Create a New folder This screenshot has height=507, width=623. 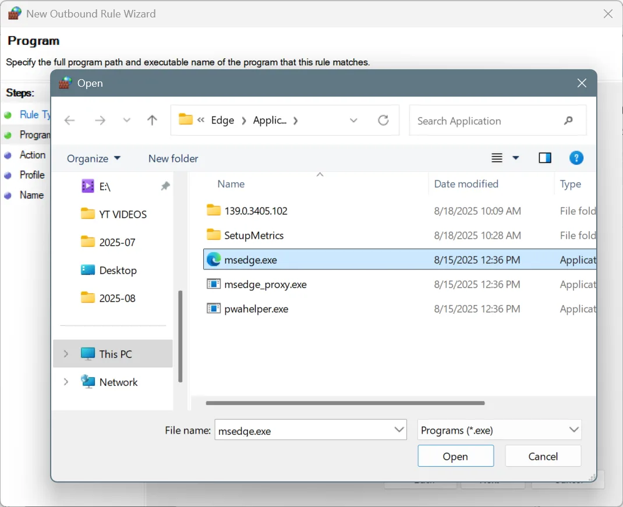click(x=174, y=158)
